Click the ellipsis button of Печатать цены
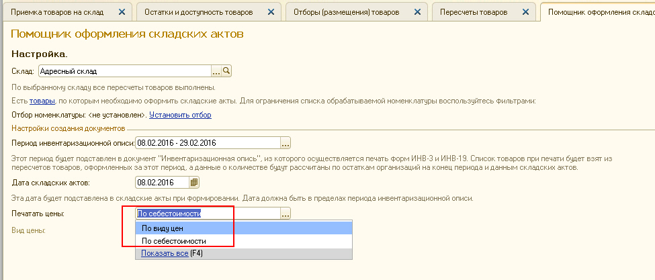The width and height of the screenshot is (655, 280). click(x=286, y=214)
